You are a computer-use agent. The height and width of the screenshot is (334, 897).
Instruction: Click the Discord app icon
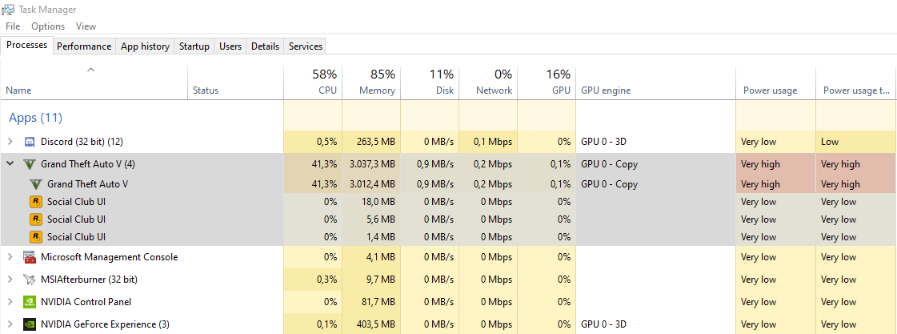[30, 142]
